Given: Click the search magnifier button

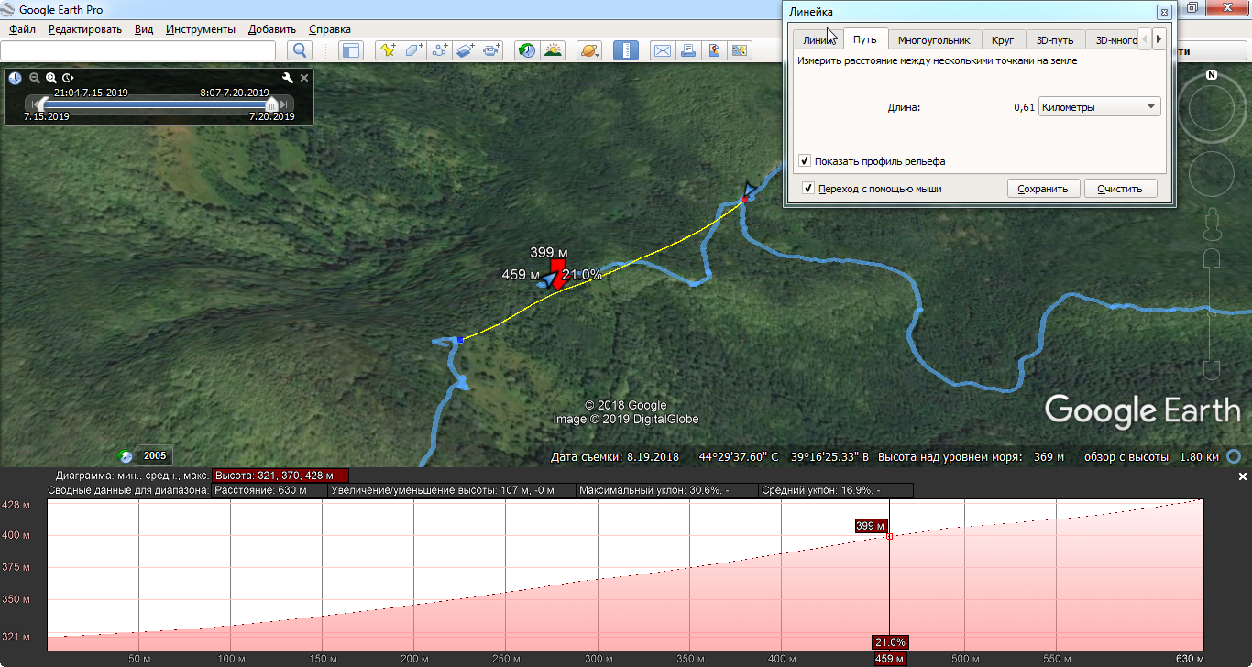Looking at the screenshot, I should pos(300,50).
